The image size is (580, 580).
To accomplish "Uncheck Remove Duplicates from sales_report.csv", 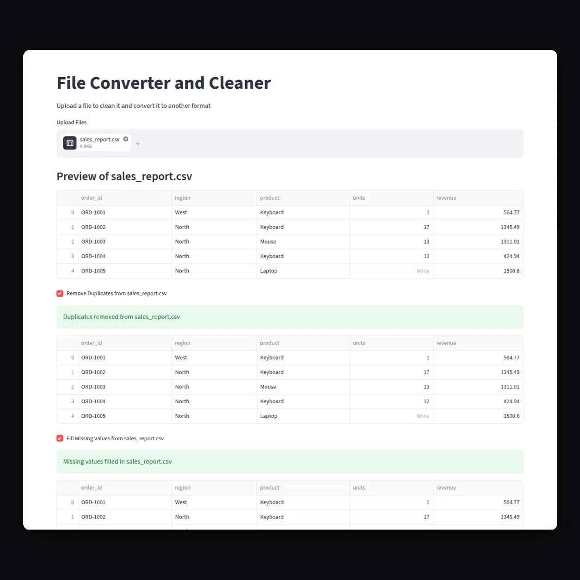I will coord(60,293).
